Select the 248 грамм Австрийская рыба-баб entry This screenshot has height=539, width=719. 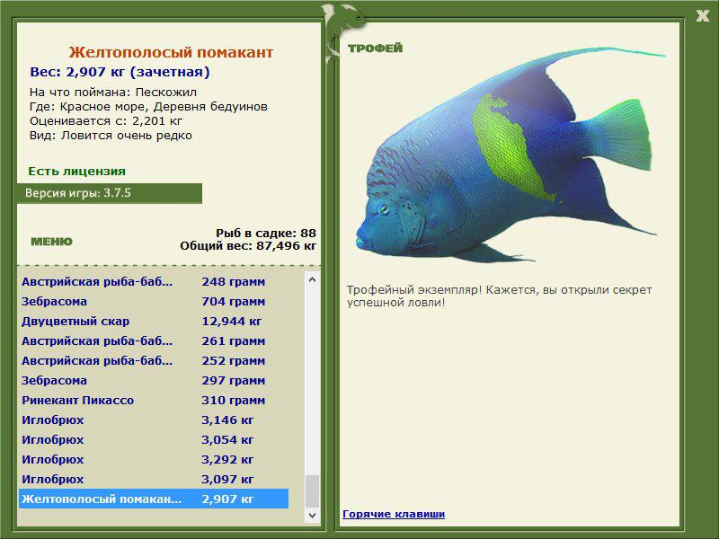pyautogui.click(x=154, y=282)
